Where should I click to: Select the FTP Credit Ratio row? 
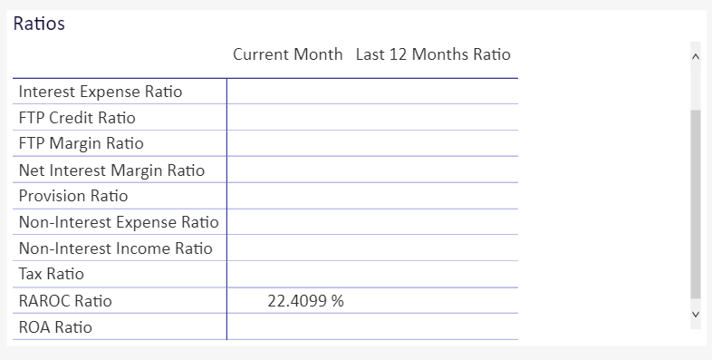265,118
